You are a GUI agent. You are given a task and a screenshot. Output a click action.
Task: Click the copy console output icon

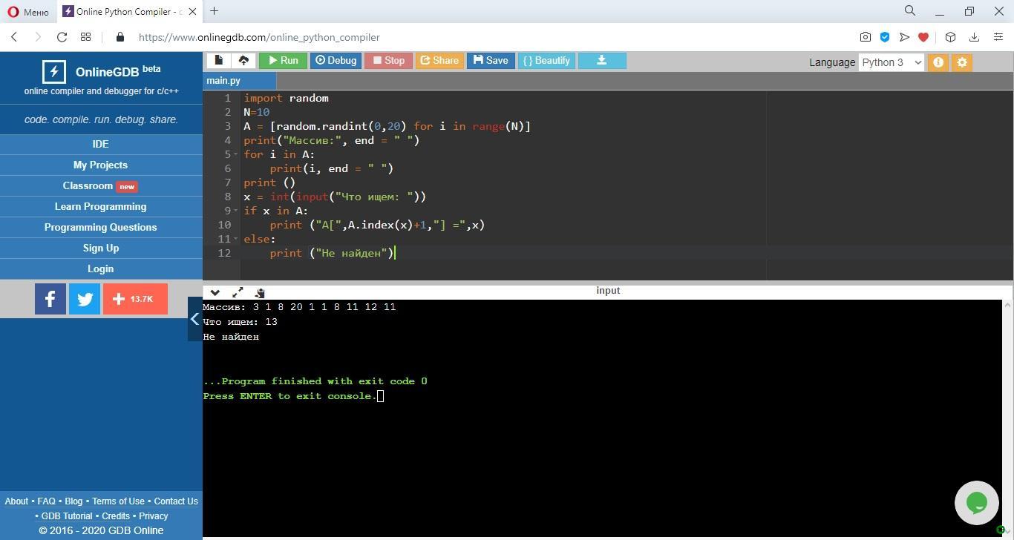(260, 292)
